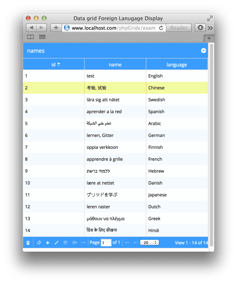
Task: Open the rows-per-page selector showing 20
Action: click(x=148, y=242)
